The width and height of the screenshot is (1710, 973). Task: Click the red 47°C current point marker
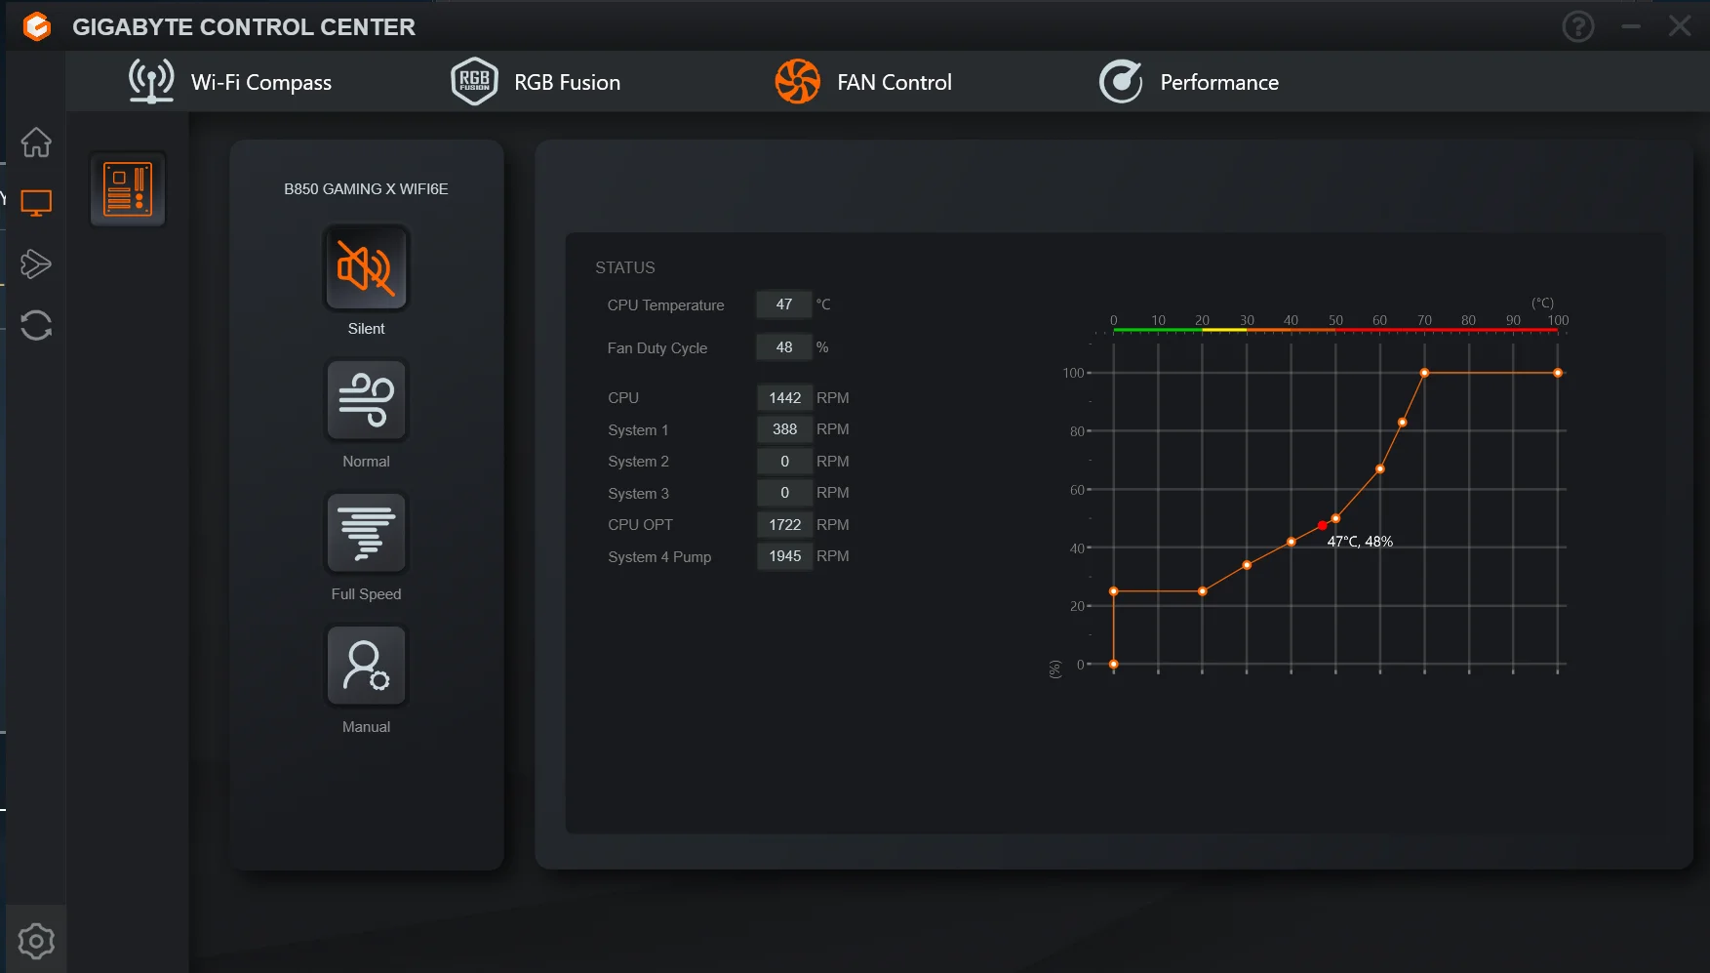1323,526
